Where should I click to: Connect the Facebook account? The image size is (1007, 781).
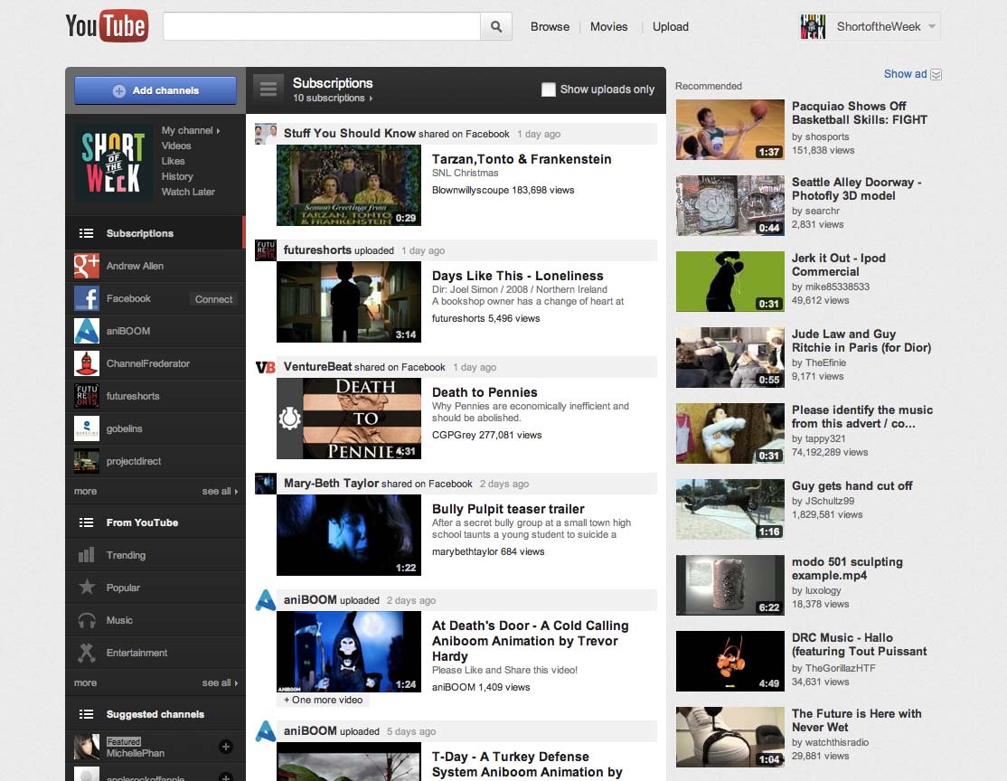point(214,299)
